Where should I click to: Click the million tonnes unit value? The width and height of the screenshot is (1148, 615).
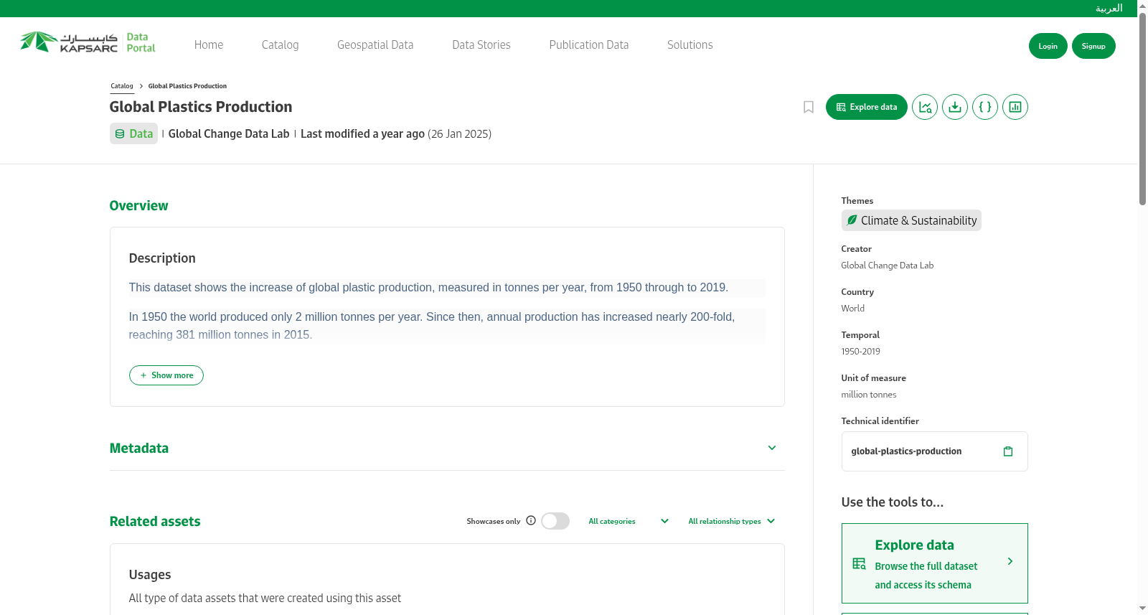(x=869, y=395)
